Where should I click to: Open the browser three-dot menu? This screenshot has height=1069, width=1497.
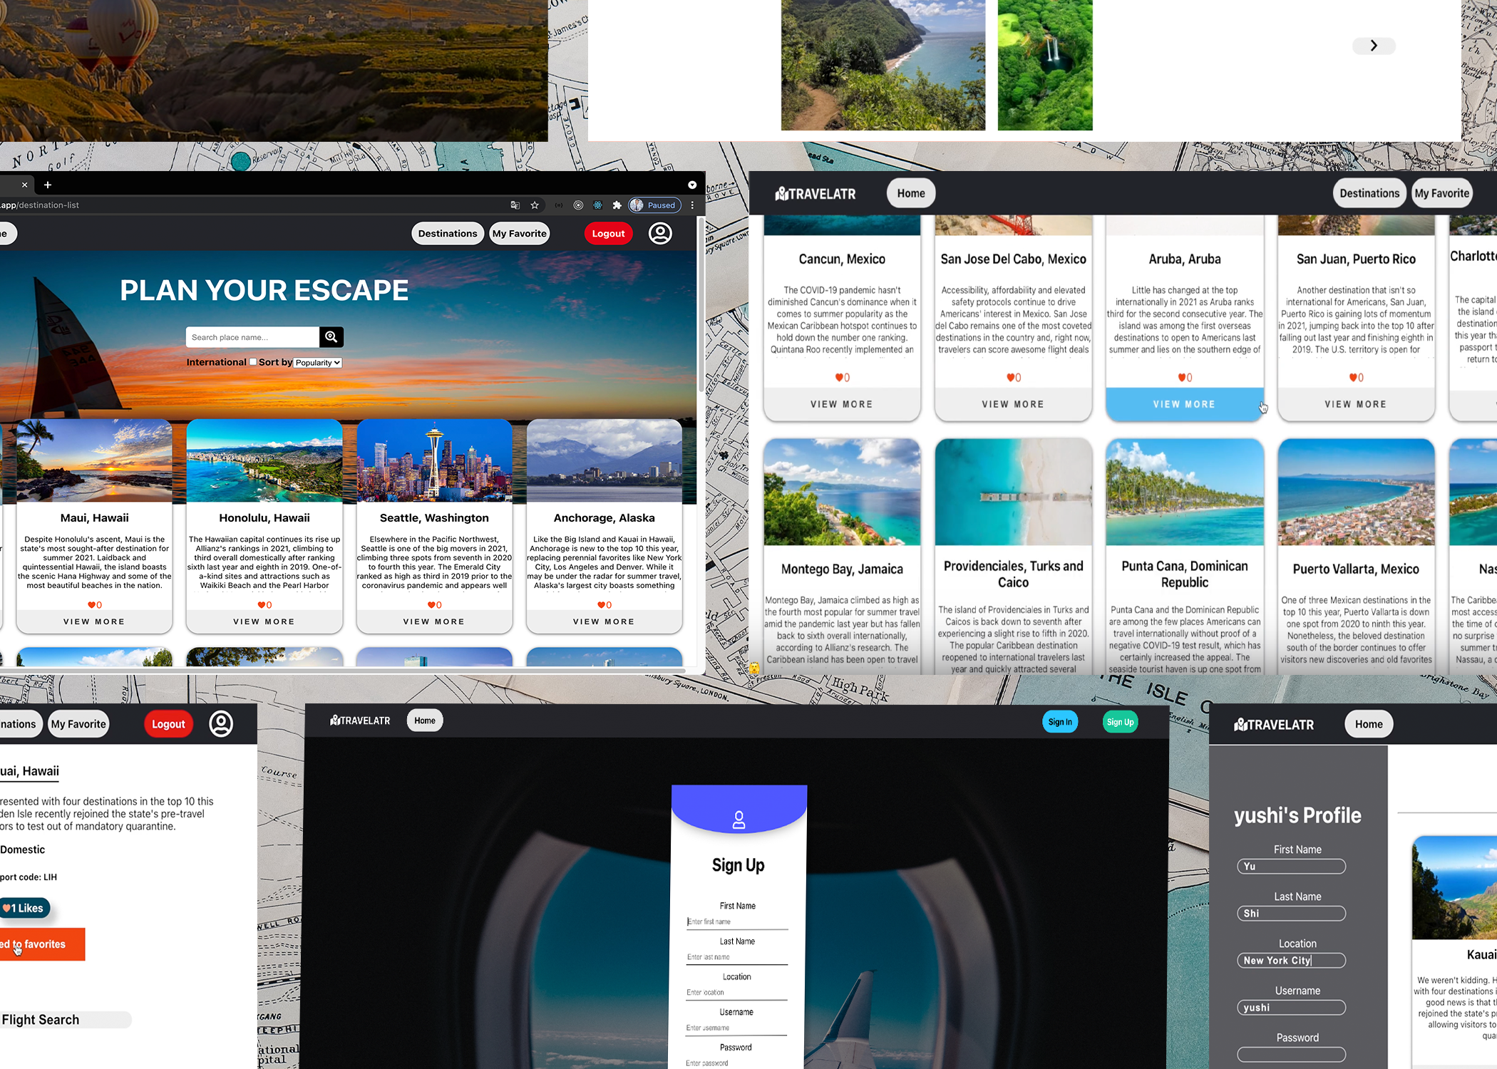pos(692,205)
